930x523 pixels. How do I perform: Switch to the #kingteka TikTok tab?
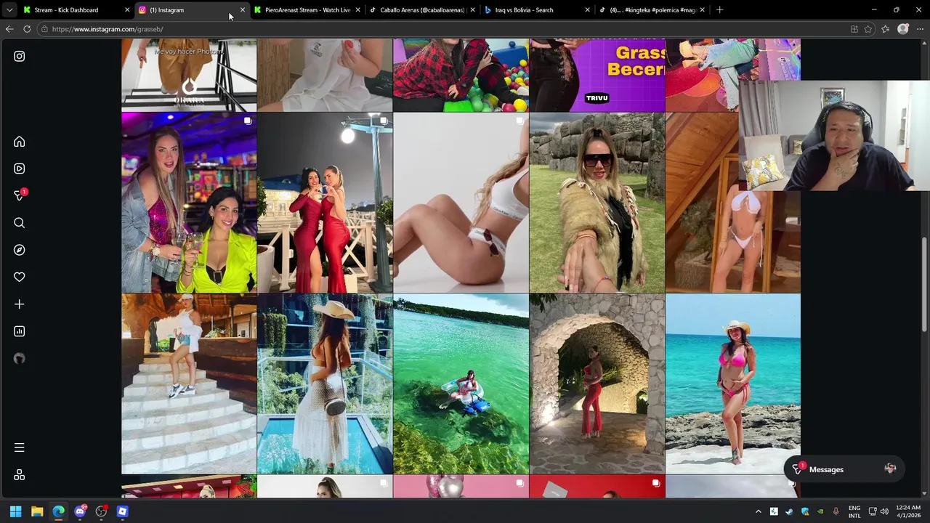click(x=653, y=10)
